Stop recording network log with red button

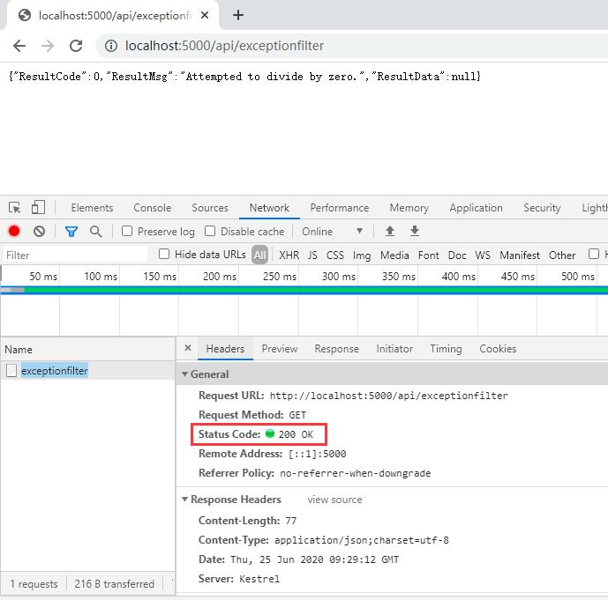[x=14, y=232]
